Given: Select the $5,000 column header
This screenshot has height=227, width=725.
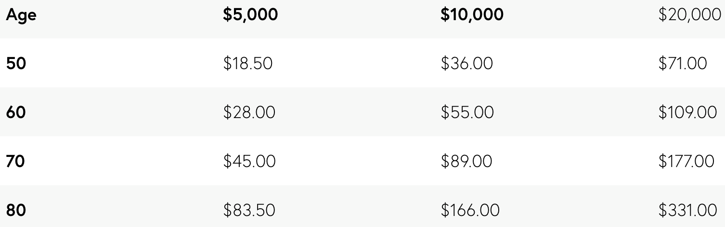Looking at the screenshot, I should [x=250, y=15].
